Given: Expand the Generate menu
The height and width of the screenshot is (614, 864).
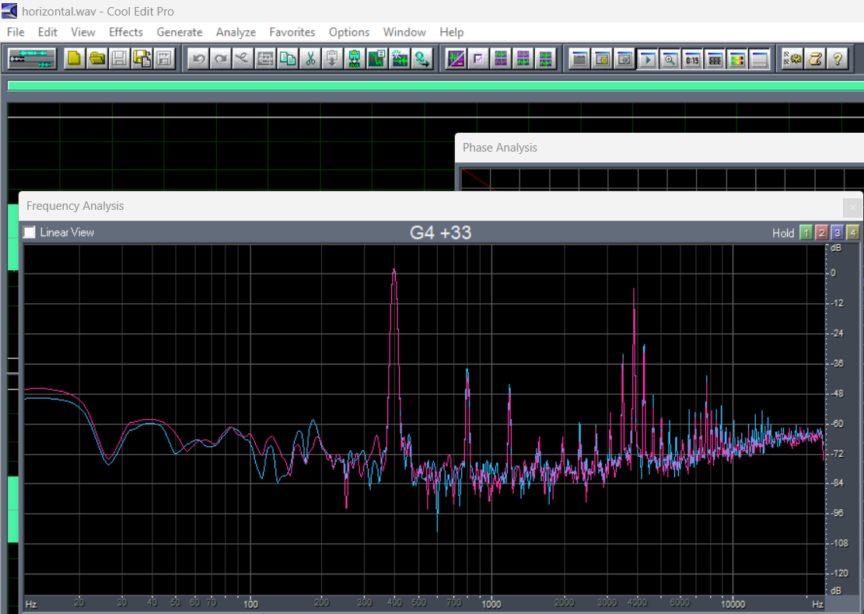Looking at the screenshot, I should pos(179,32).
